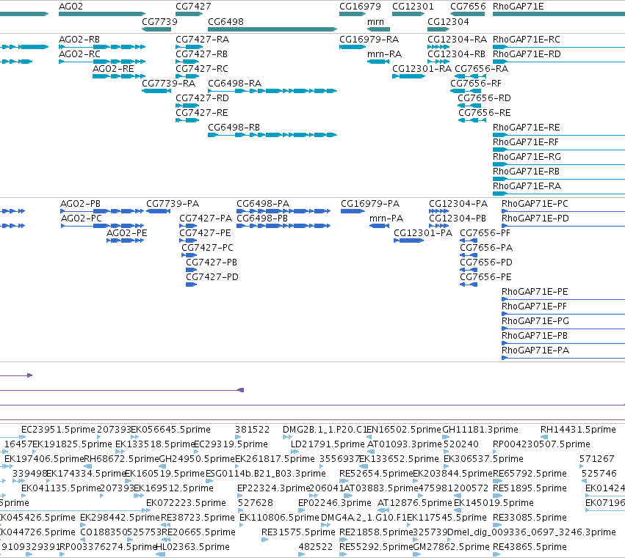625x558 pixels.
Task: Select the GH11181.3prime EST label
Action: click(x=480, y=430)
